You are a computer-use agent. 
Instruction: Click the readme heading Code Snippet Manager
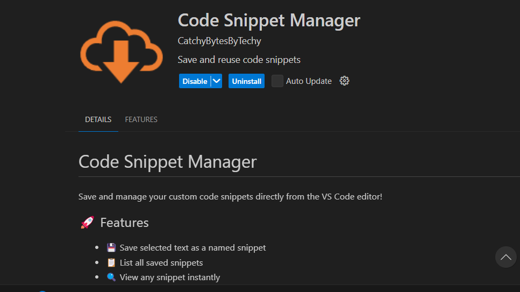pos(167,162)
